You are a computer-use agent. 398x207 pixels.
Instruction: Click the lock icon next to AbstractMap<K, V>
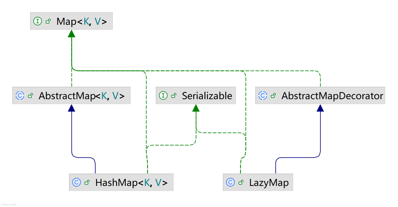coord(30,96)
